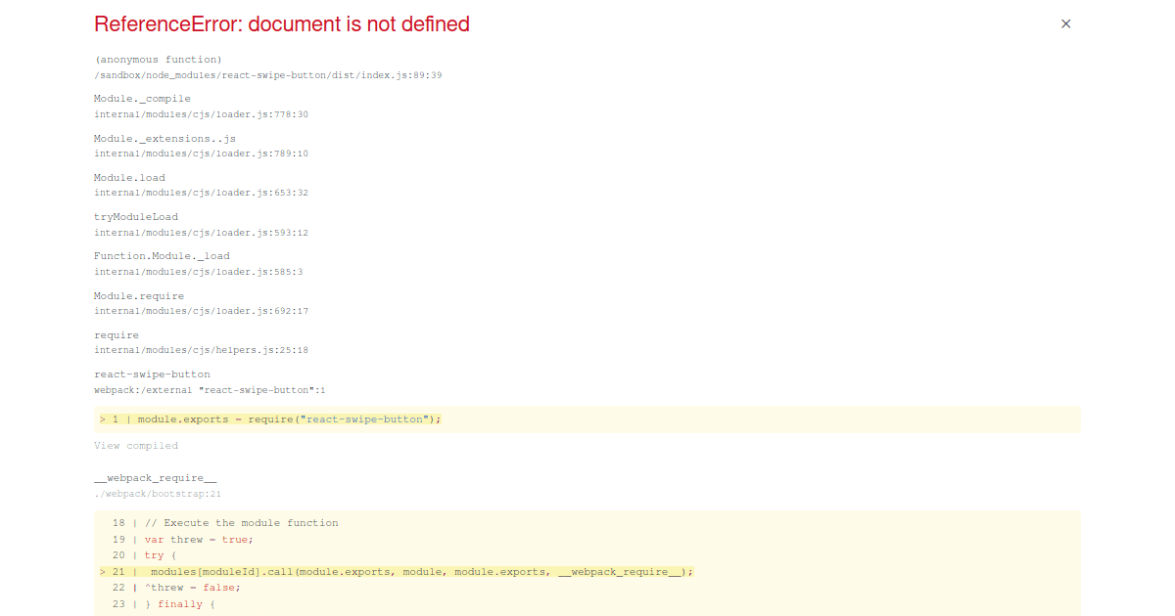Open the View compiled link

pyautogui.click(x=136, y=445)
